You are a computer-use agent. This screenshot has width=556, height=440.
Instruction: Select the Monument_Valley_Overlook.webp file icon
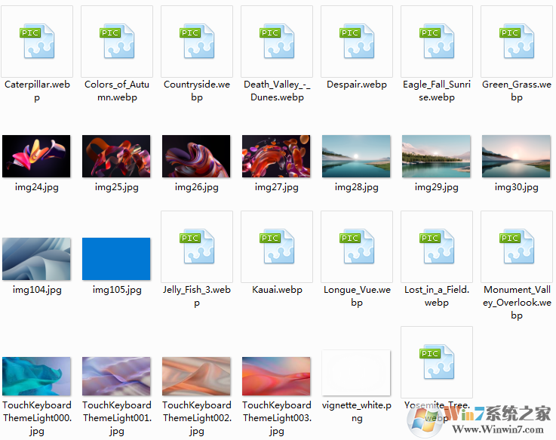pyautogui.click(x=517, y=247)
